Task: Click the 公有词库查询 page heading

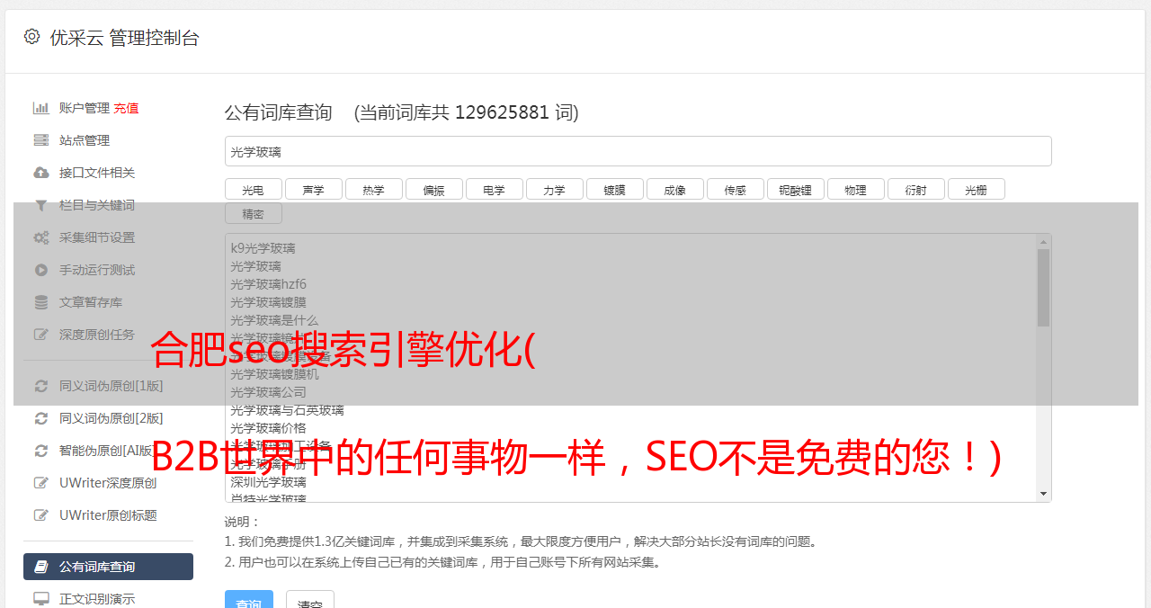Action: [x=279, y=112]
